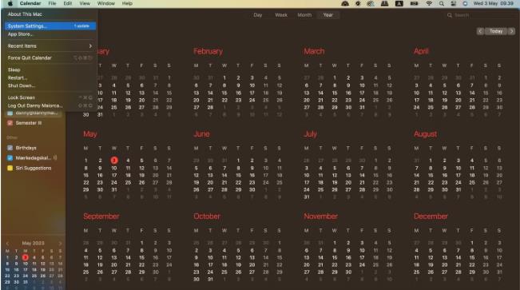The width and height of the screenshot is (520, 290).
Task: Go to previous year with left arrow
Action: tap(480, 31)
